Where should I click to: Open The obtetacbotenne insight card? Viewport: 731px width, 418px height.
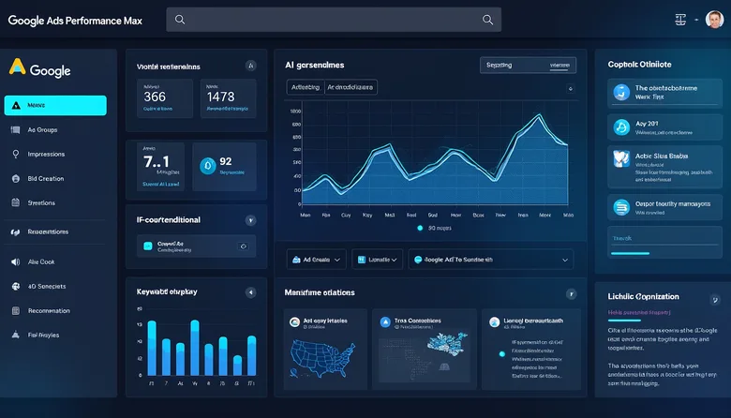(664, 92)
